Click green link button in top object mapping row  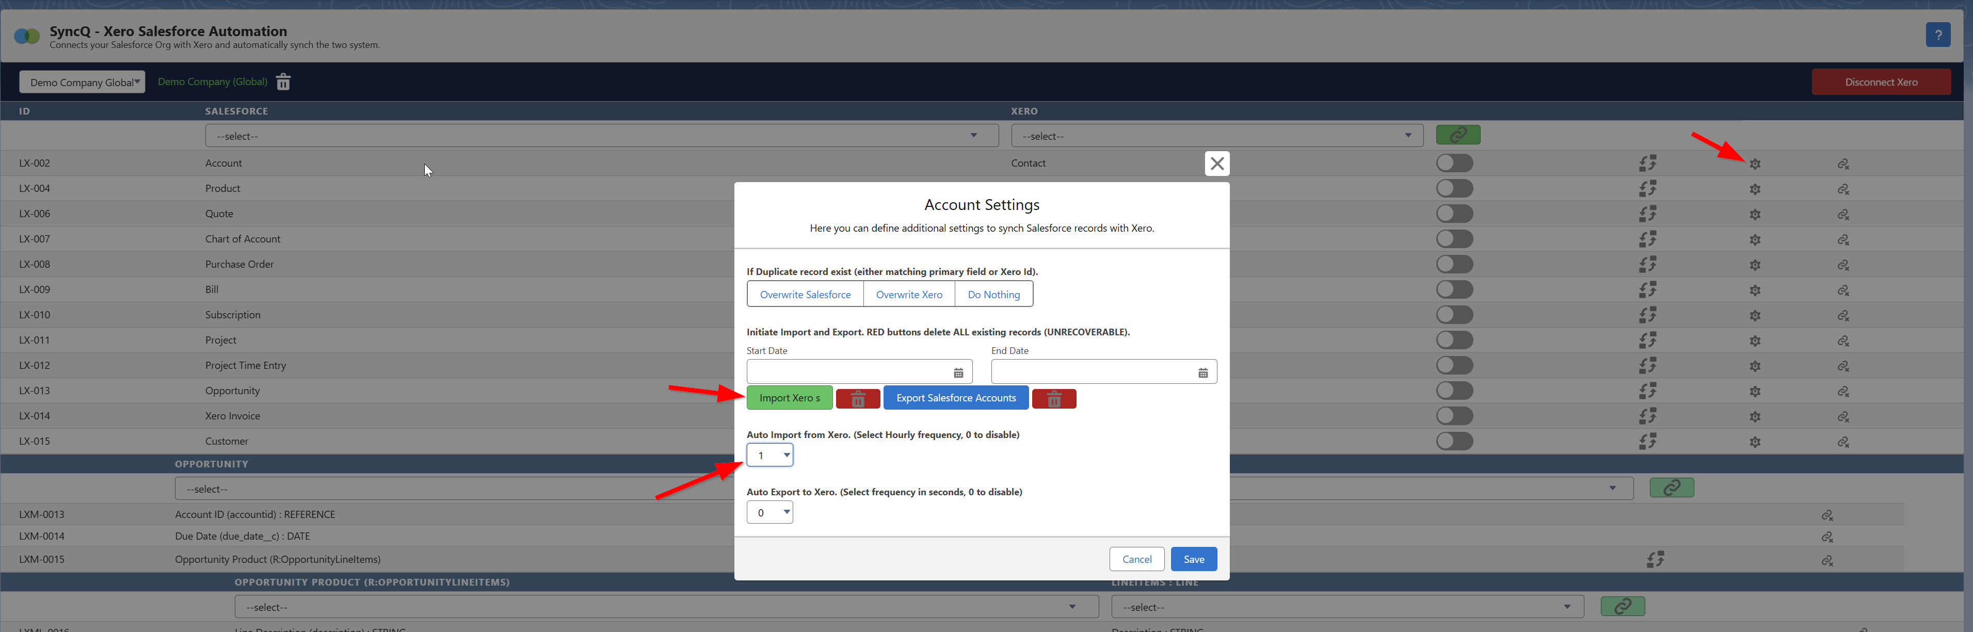tap(1457, 135)
